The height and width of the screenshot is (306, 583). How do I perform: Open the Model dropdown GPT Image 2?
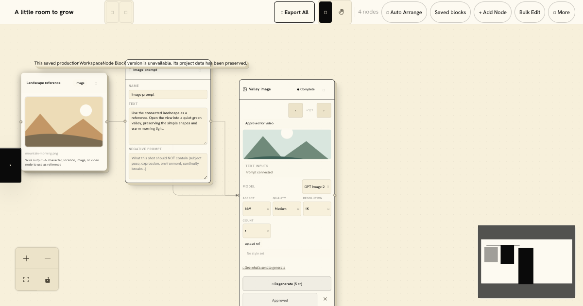pyautogui.click(x=317, y=187)
